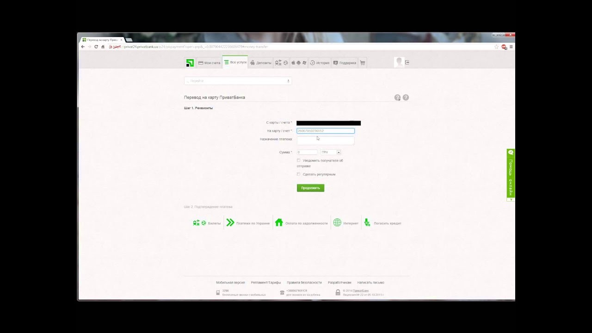Open the История tab
The height and width of the screenshot is (333, 592).
coord(320,63)
